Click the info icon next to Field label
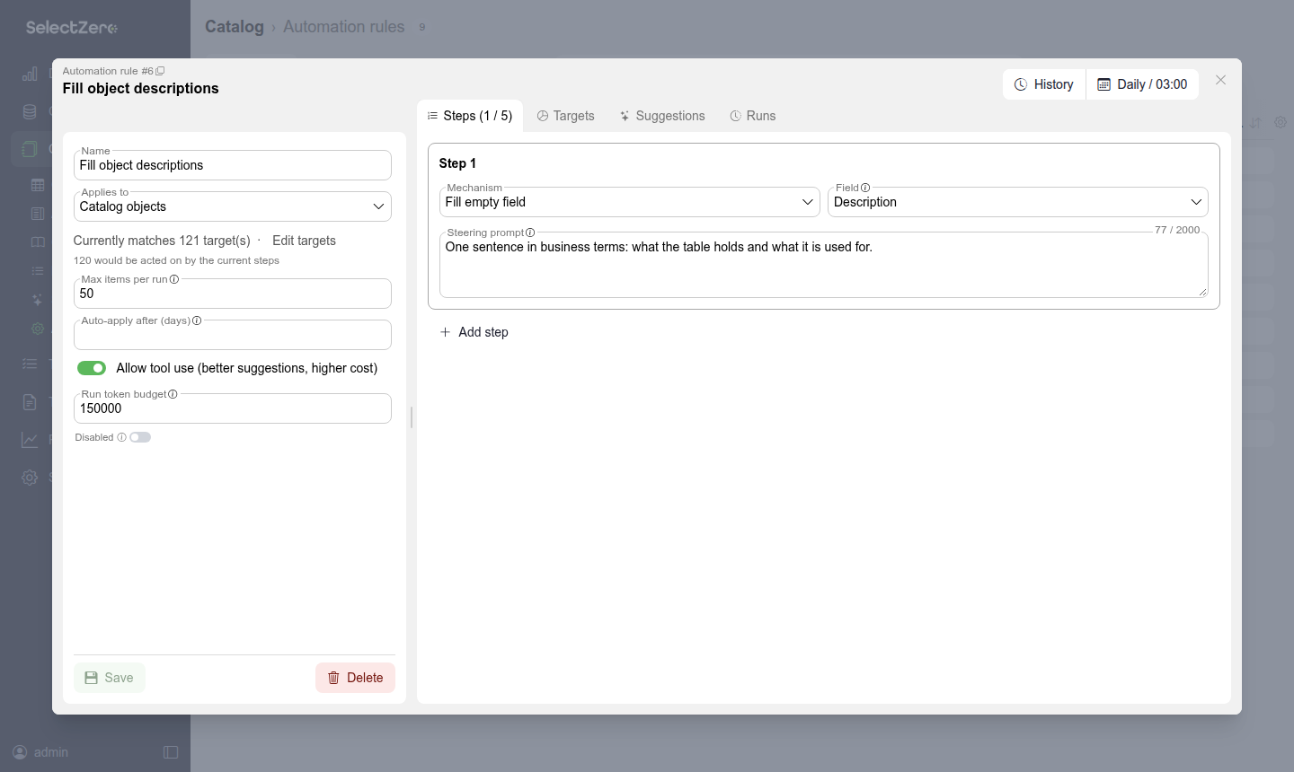Viewport: 1294px width, 772px height. point(865,188)
